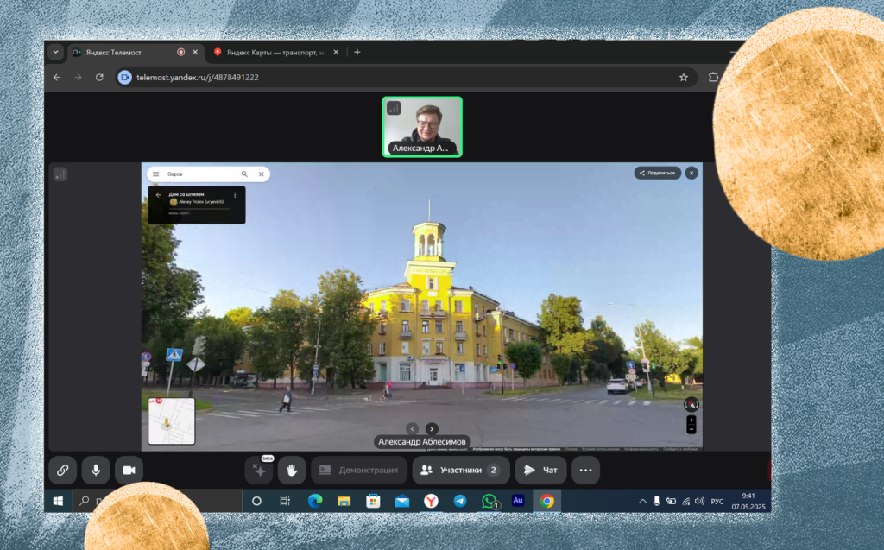Image resolution: width=884 pixels, height=550 pixels.
Task: Turn off the camera in Telemost
Action: click(129, 470)
